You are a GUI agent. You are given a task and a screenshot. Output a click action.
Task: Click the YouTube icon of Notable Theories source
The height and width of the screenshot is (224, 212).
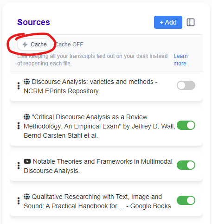point(27,161)
